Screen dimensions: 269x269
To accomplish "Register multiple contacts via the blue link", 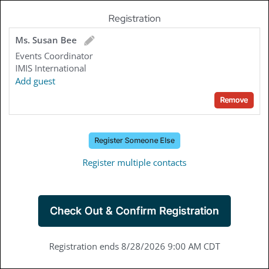I will tap(134, 163).
